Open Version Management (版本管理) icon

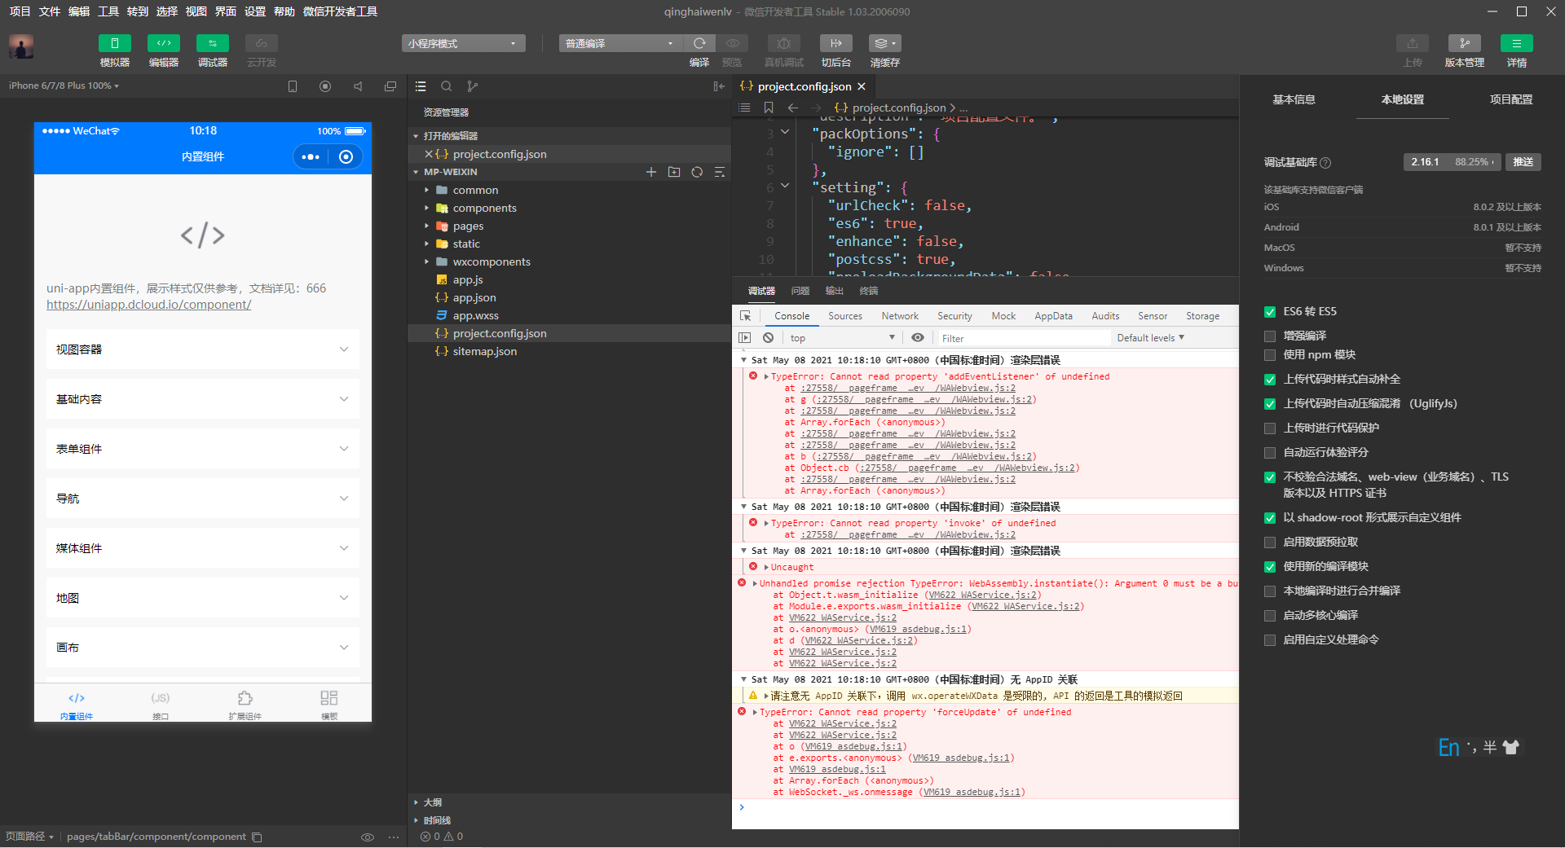pyautogui.click(x=1464, y=43)
